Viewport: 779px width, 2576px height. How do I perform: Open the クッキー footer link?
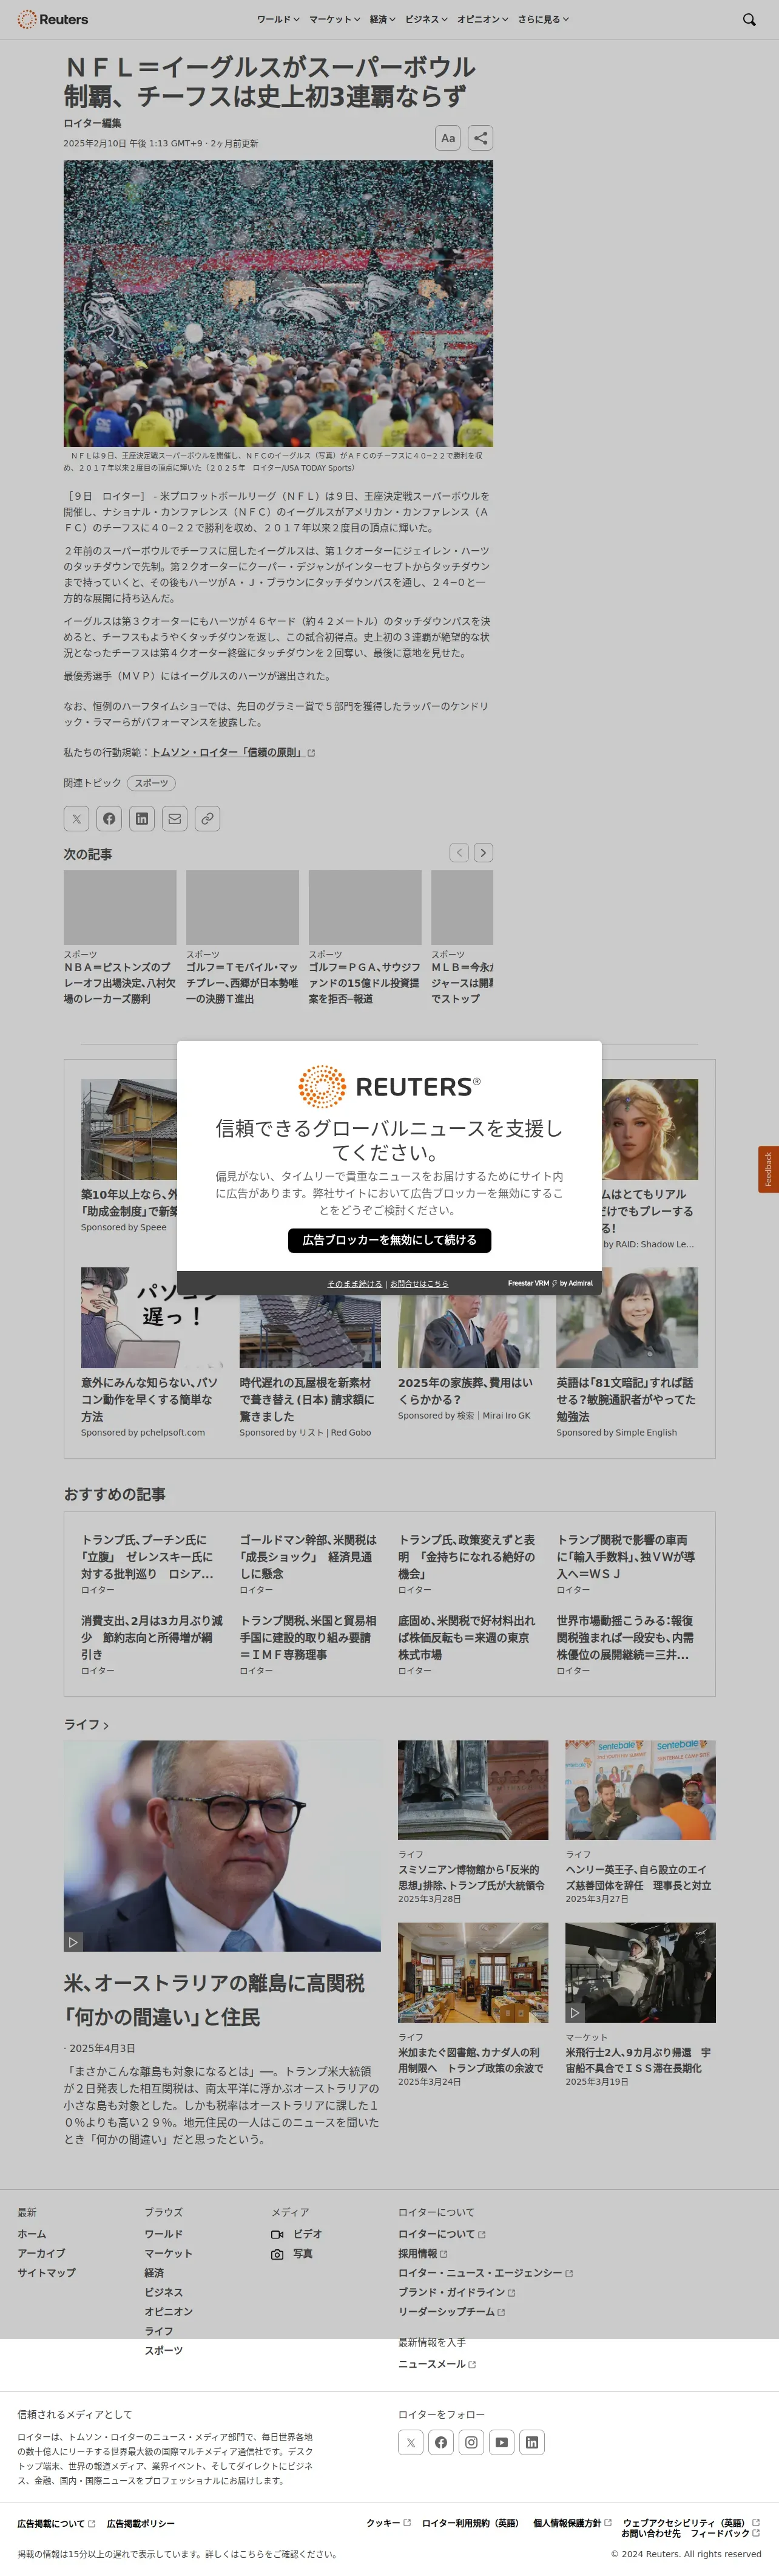388,2523
